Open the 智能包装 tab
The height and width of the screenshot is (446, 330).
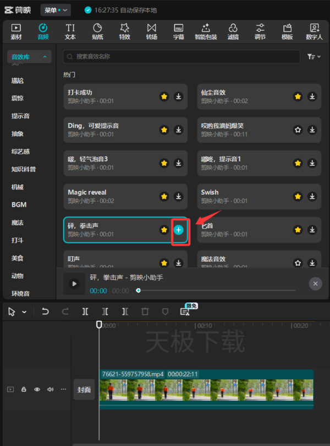pos(206,31)
